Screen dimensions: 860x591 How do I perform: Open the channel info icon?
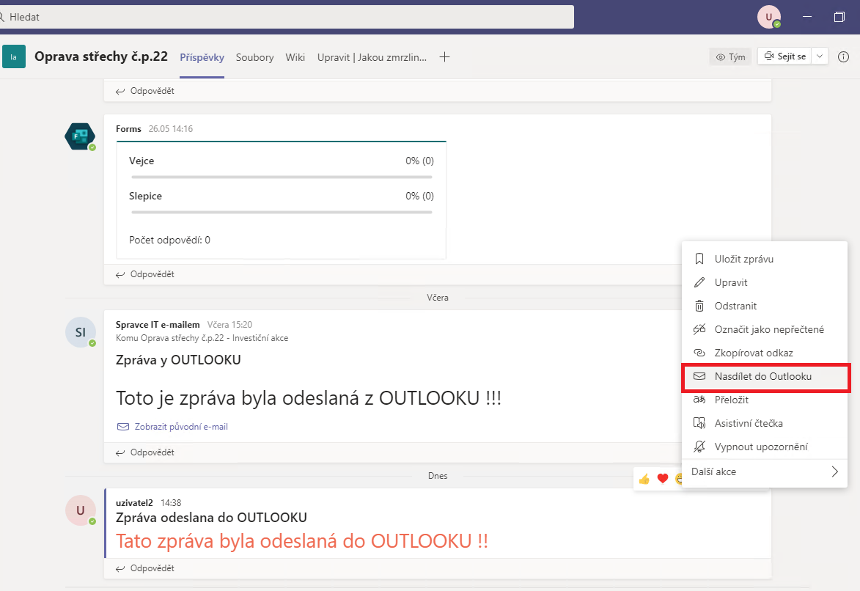click(844, 56)
